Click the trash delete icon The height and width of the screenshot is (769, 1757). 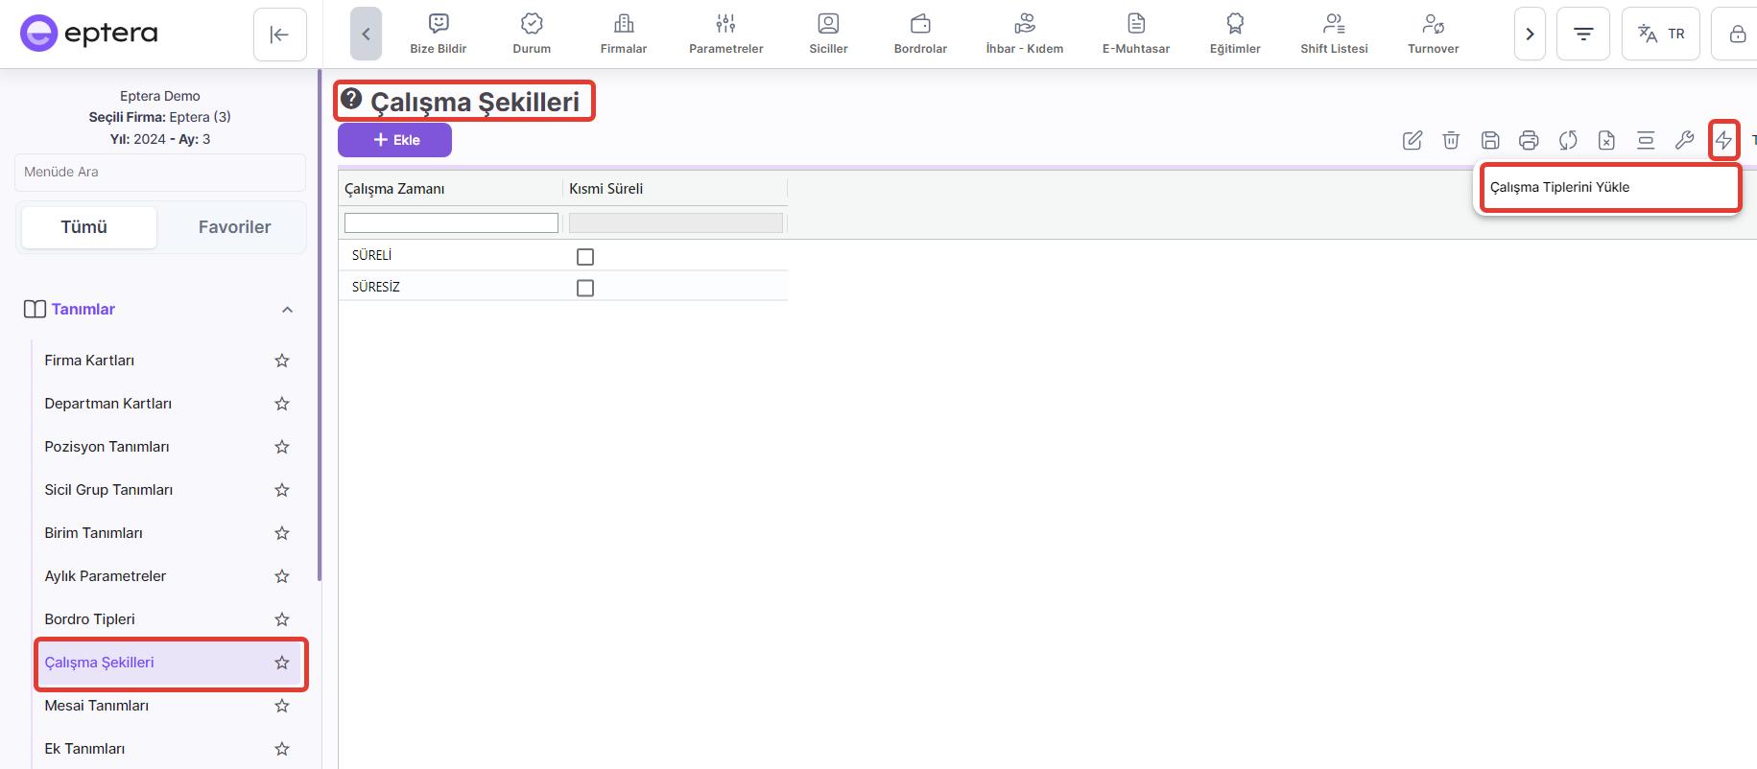click(x=1451, y=141)
